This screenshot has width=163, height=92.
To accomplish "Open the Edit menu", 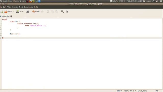I will 5,7.
